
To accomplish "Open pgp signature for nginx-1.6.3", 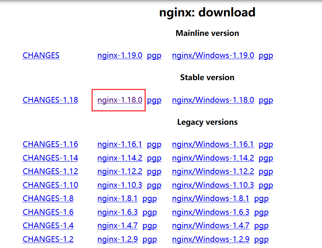I will click(x=150, y=212).
